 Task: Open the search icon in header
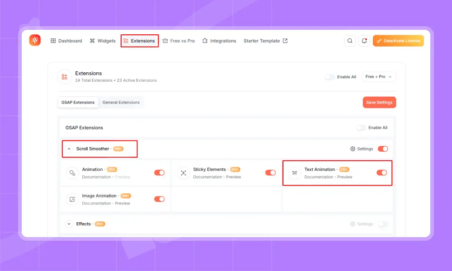pos(350,41)
